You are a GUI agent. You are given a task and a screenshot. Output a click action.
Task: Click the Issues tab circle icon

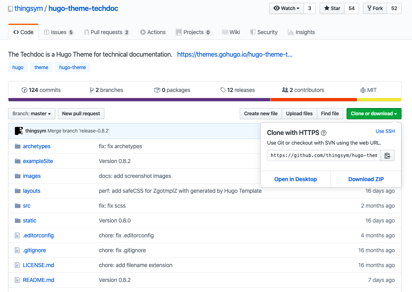click(x=47, y=32)
